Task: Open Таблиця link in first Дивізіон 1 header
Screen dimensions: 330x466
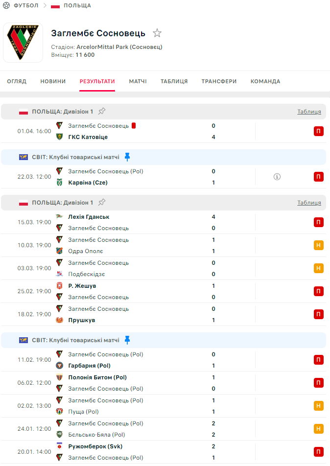Action: (x=309, y=112)
